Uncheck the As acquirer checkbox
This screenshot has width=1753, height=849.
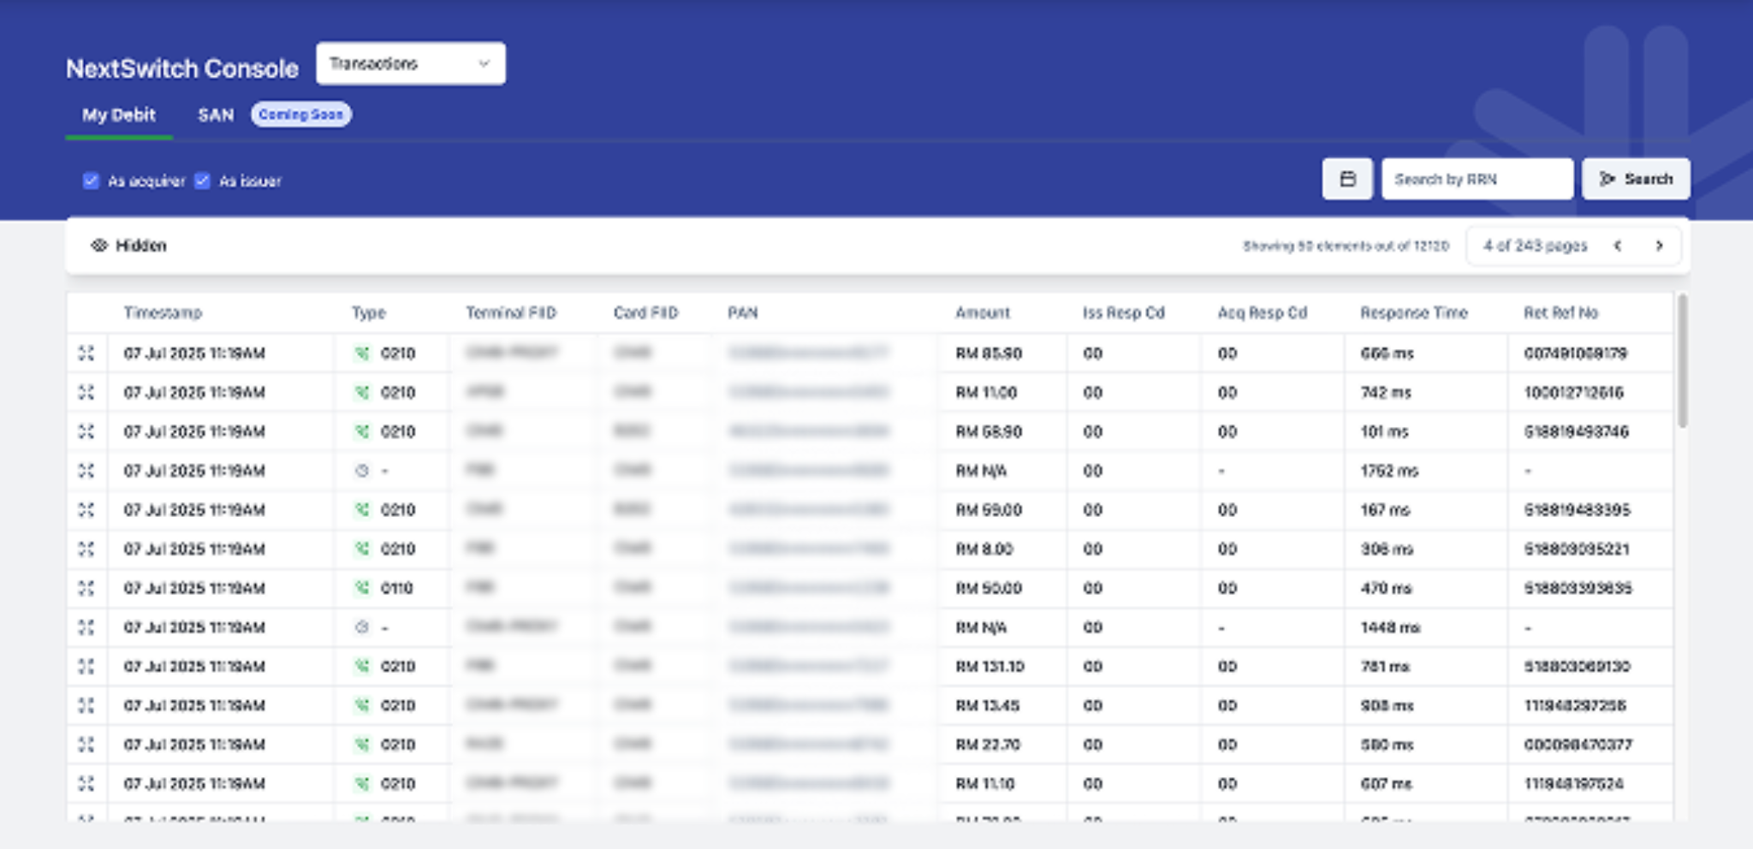pos(91,181)
